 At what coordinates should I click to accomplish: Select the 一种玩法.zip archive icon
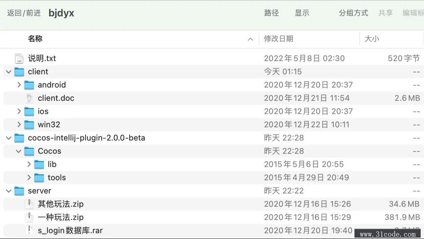29,217
